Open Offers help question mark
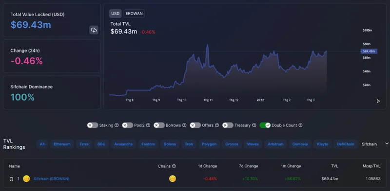390x191 pixels. [x=217, y=125]
